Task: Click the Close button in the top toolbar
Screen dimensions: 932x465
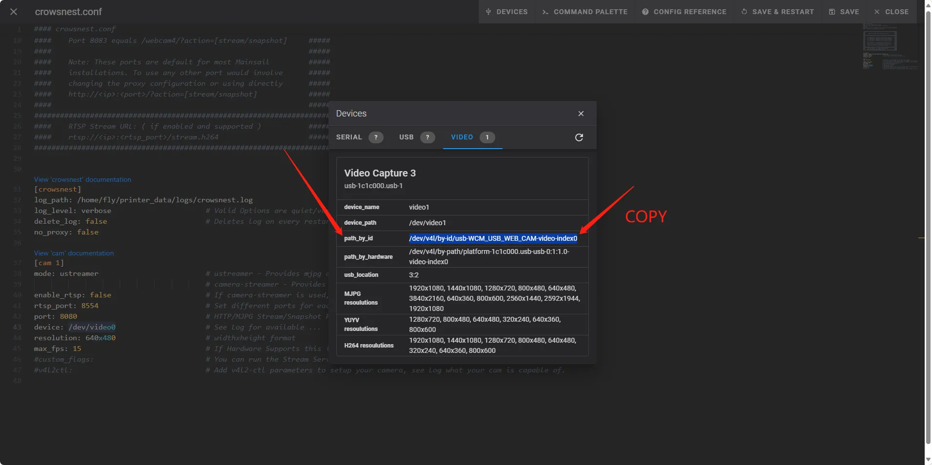Action: click(x=891, y=12)
